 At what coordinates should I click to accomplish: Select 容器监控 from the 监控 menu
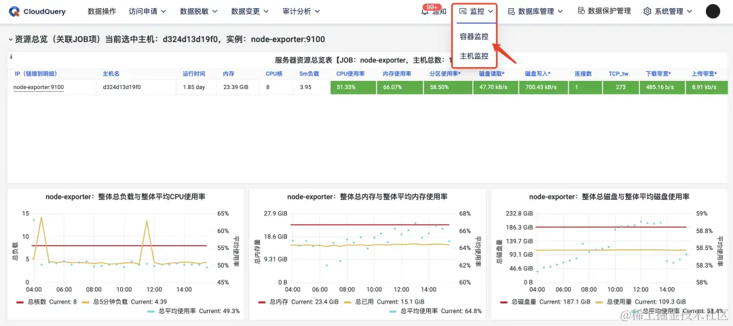coord(474,37)
